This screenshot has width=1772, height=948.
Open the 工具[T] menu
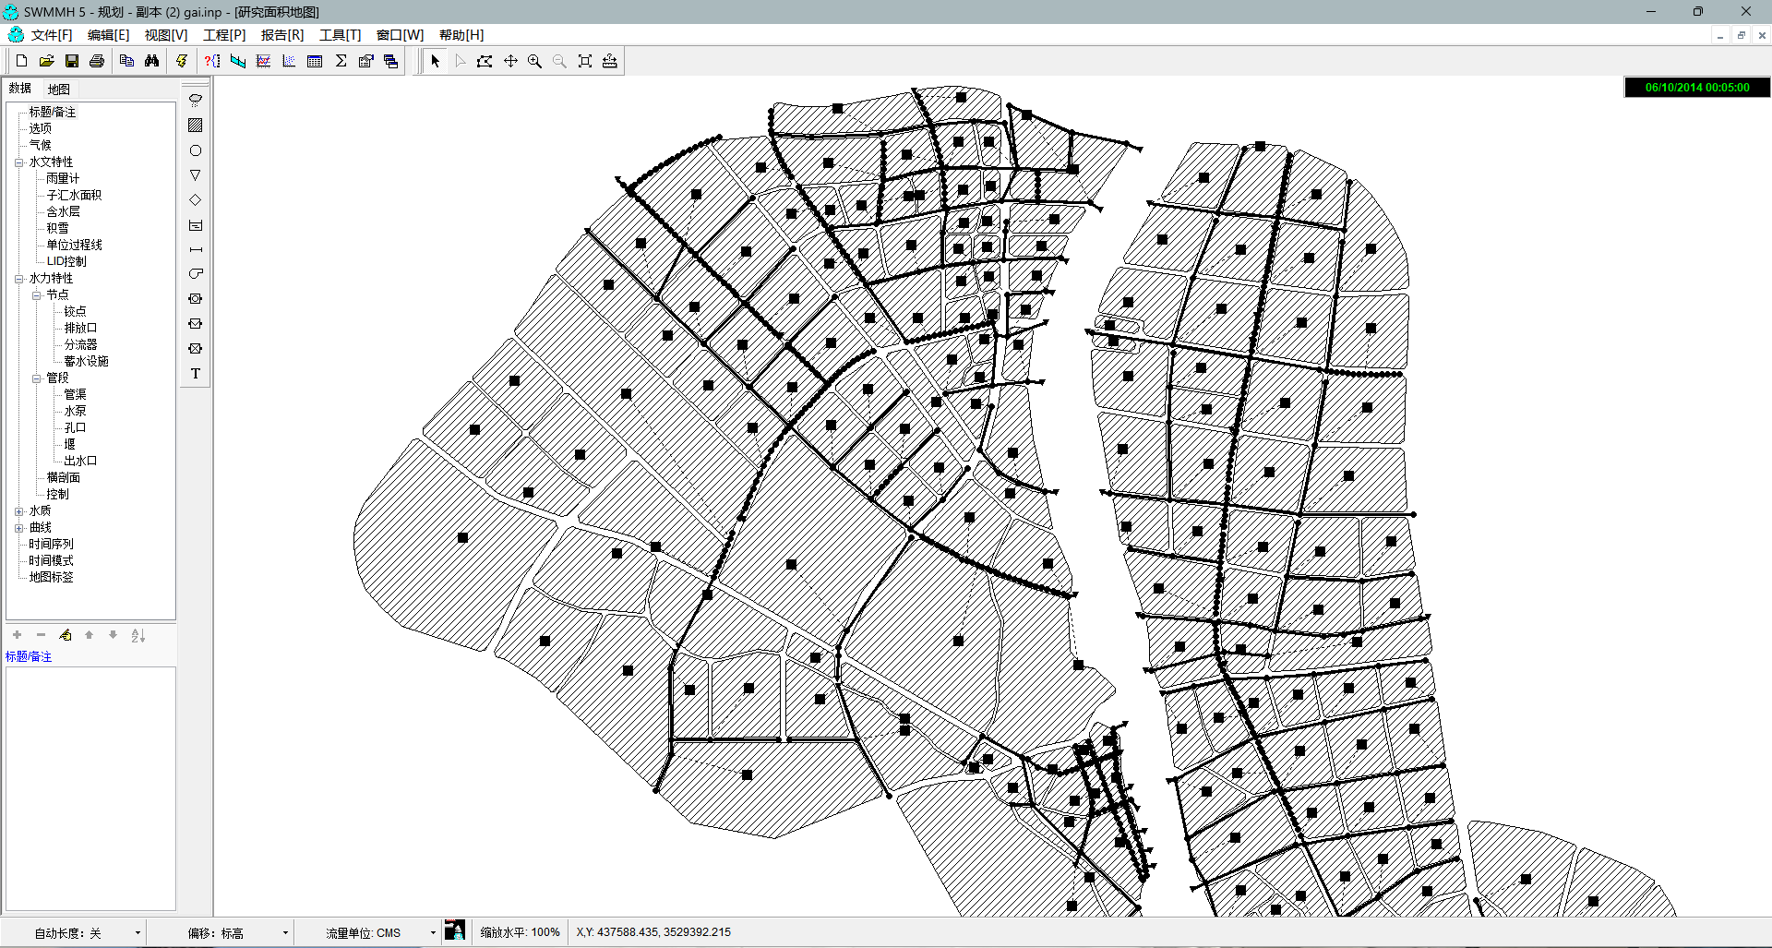(x=341, y=35)
